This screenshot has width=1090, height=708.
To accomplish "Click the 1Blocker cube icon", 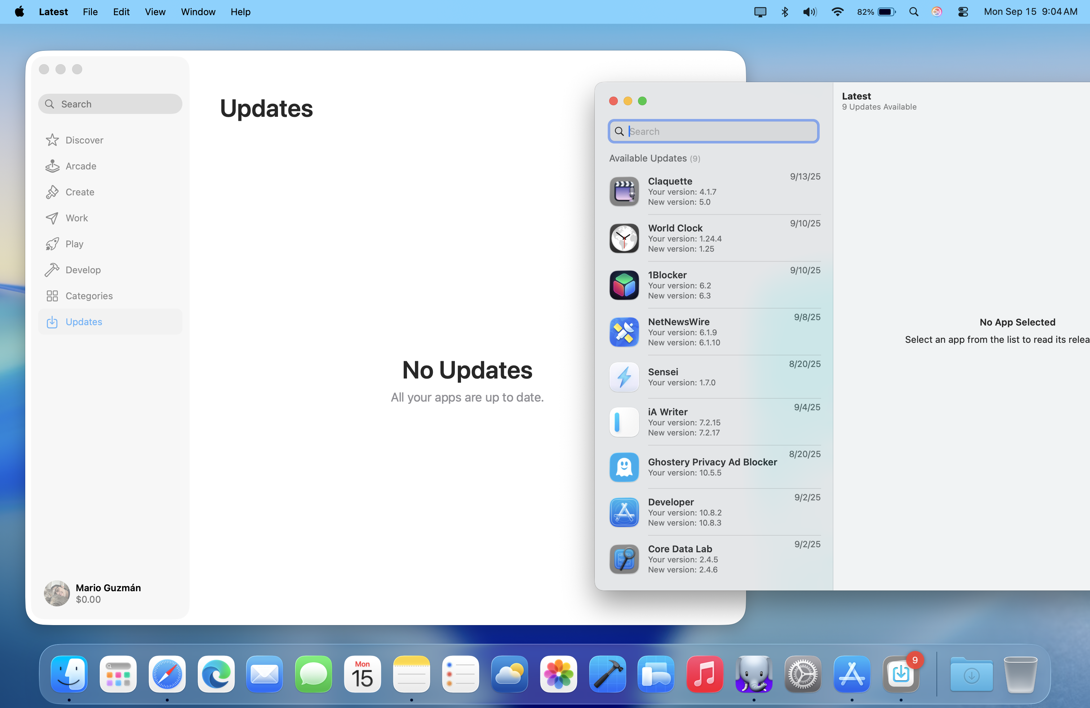I will [624, 285].
